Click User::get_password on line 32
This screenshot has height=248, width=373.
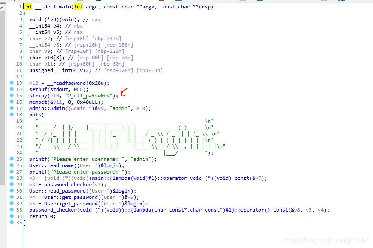click(x=71, y=204)
